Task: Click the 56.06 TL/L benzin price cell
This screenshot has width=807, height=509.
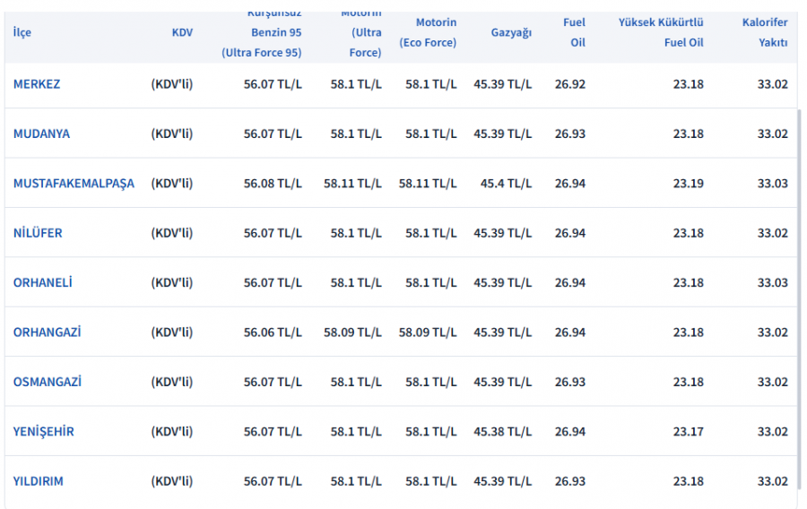Action: point(273,332)
